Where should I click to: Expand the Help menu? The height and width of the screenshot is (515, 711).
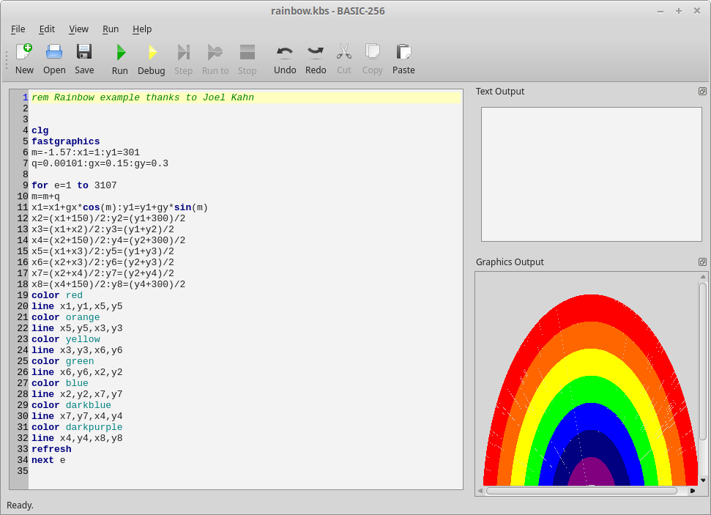(x=142, y=29)
